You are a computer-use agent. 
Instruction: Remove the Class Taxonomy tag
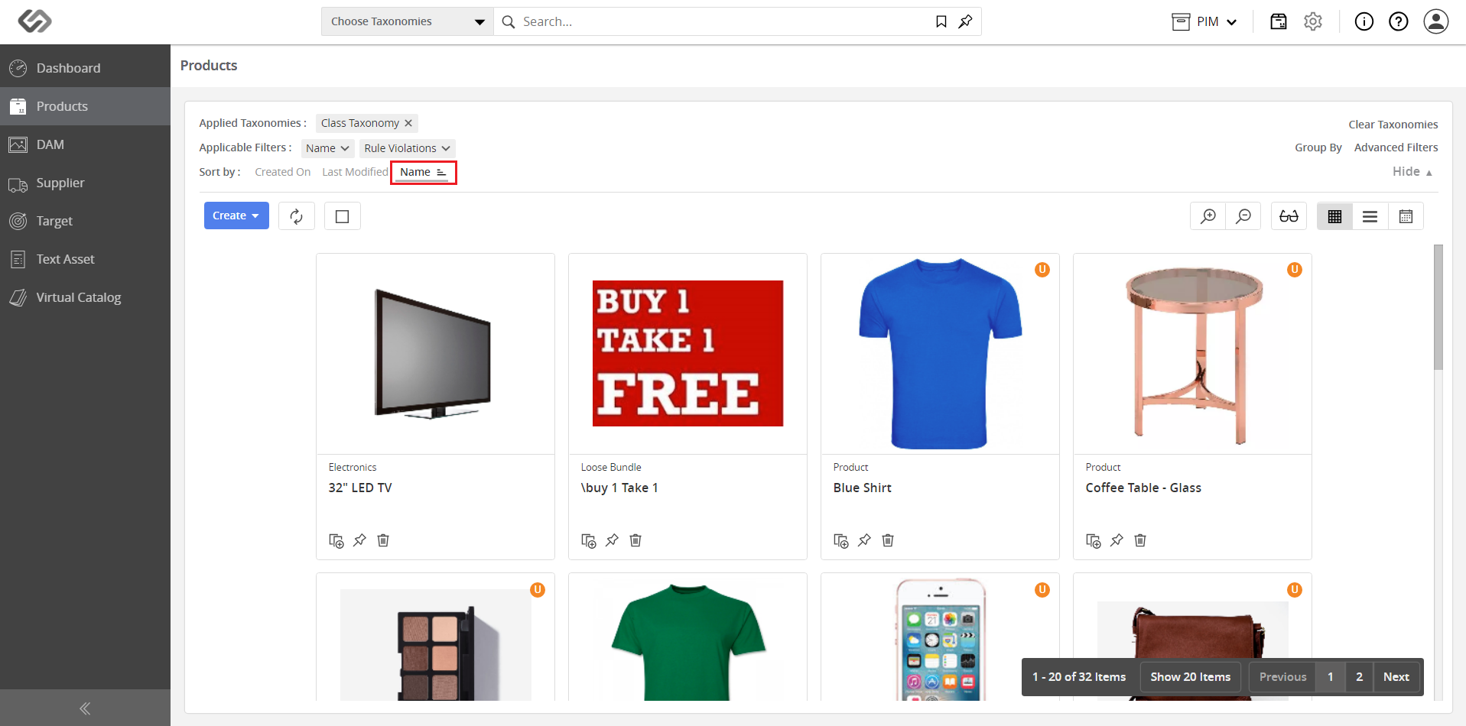click(x=408, y=123)
